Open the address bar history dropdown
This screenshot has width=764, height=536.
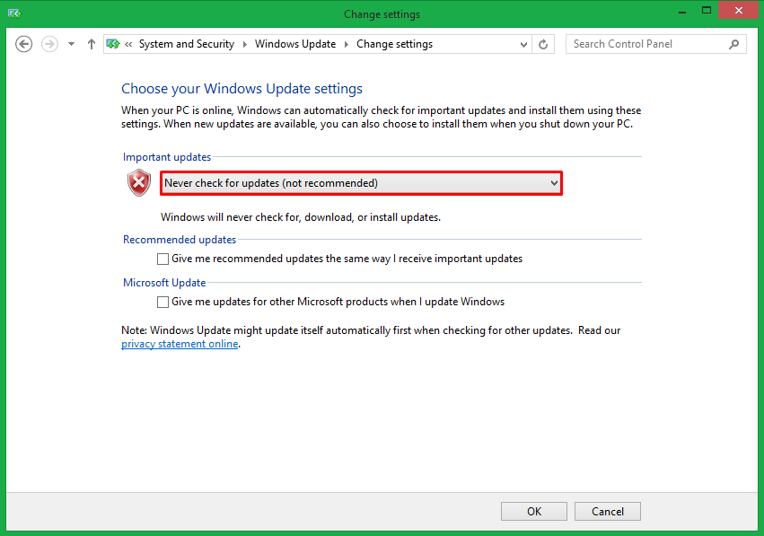(x=523, y=43)
